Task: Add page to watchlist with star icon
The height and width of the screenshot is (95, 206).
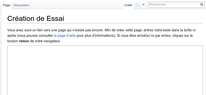Action: click(x=137, y=5)
